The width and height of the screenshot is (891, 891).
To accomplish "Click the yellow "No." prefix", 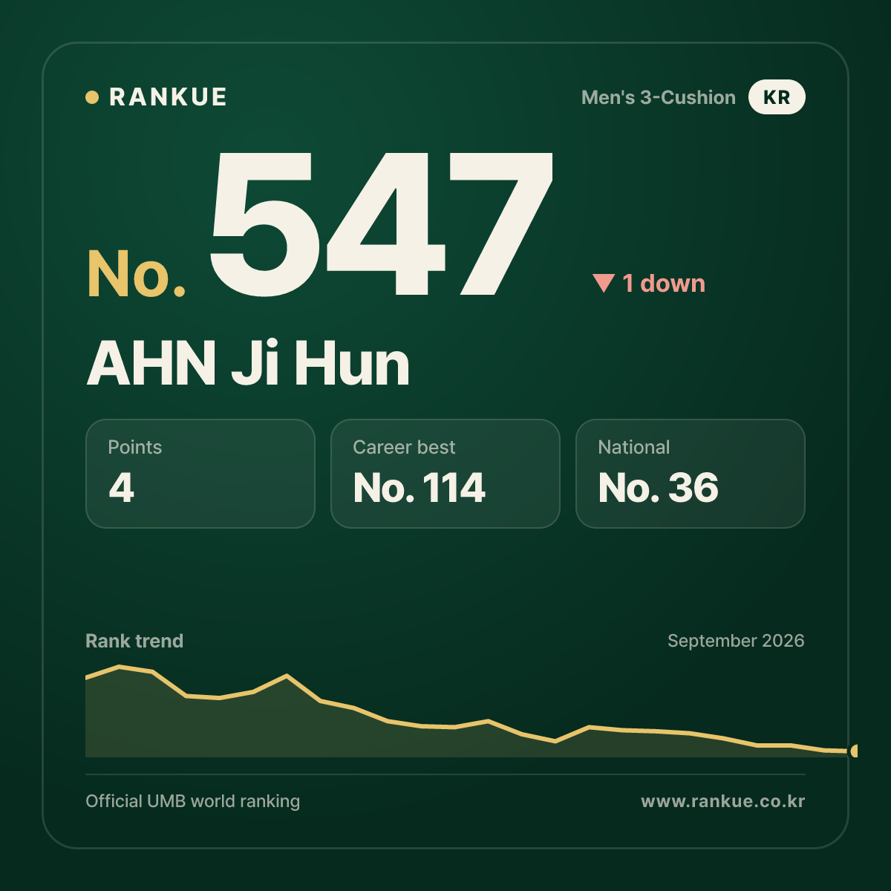I will [137, 274].
